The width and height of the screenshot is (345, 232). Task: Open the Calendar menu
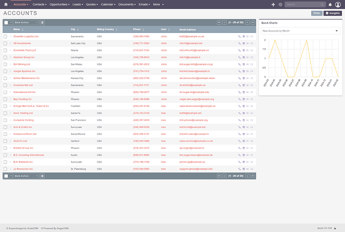pyautogui.click(x=108, y=4)
